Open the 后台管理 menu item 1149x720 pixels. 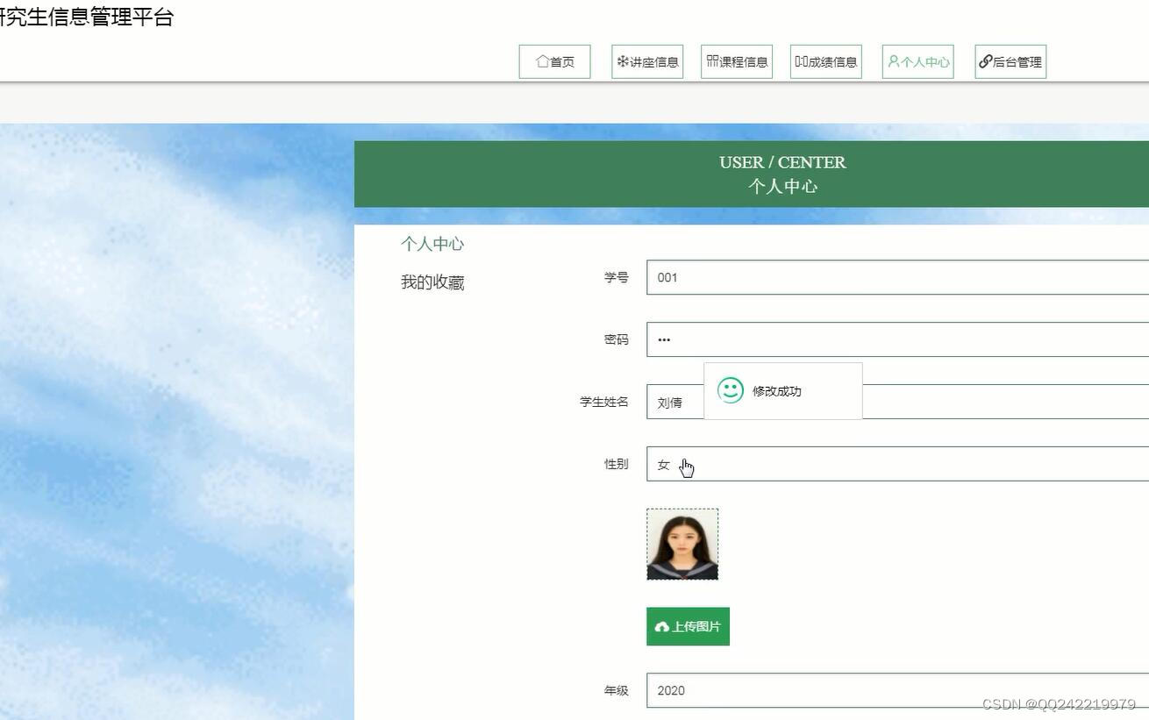coord(1010,61)
